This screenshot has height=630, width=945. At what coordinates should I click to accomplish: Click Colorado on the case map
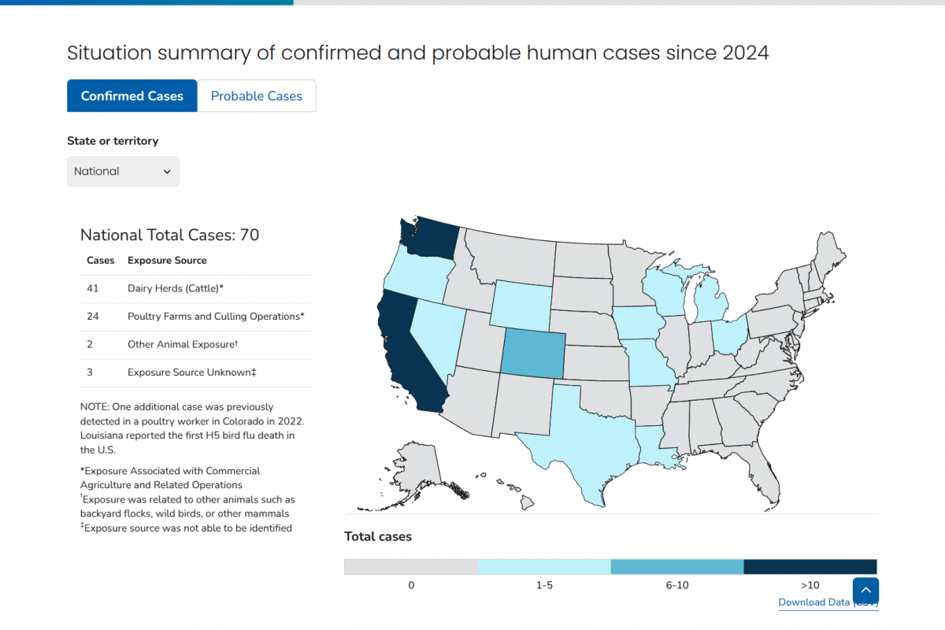point(533,353)
